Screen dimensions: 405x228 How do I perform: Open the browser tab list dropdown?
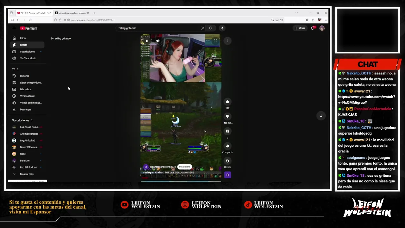coord(296,13)
